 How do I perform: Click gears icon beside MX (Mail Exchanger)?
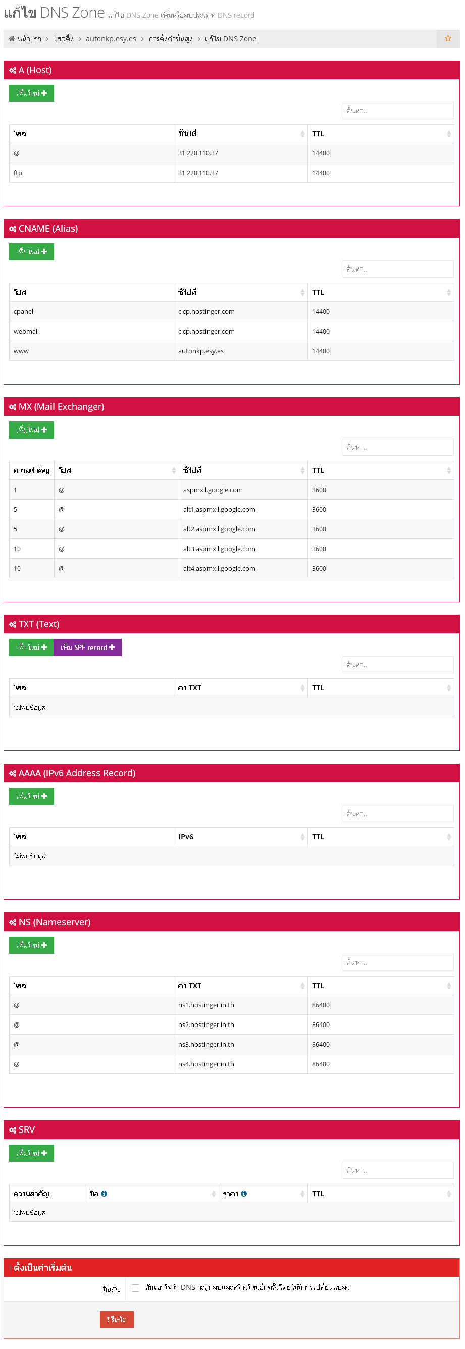[x=13, y=407]
